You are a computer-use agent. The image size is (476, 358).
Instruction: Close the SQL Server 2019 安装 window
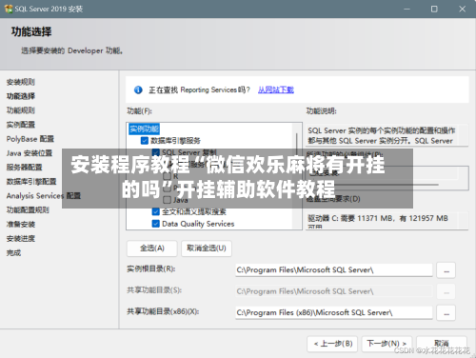tap(463, 9)
